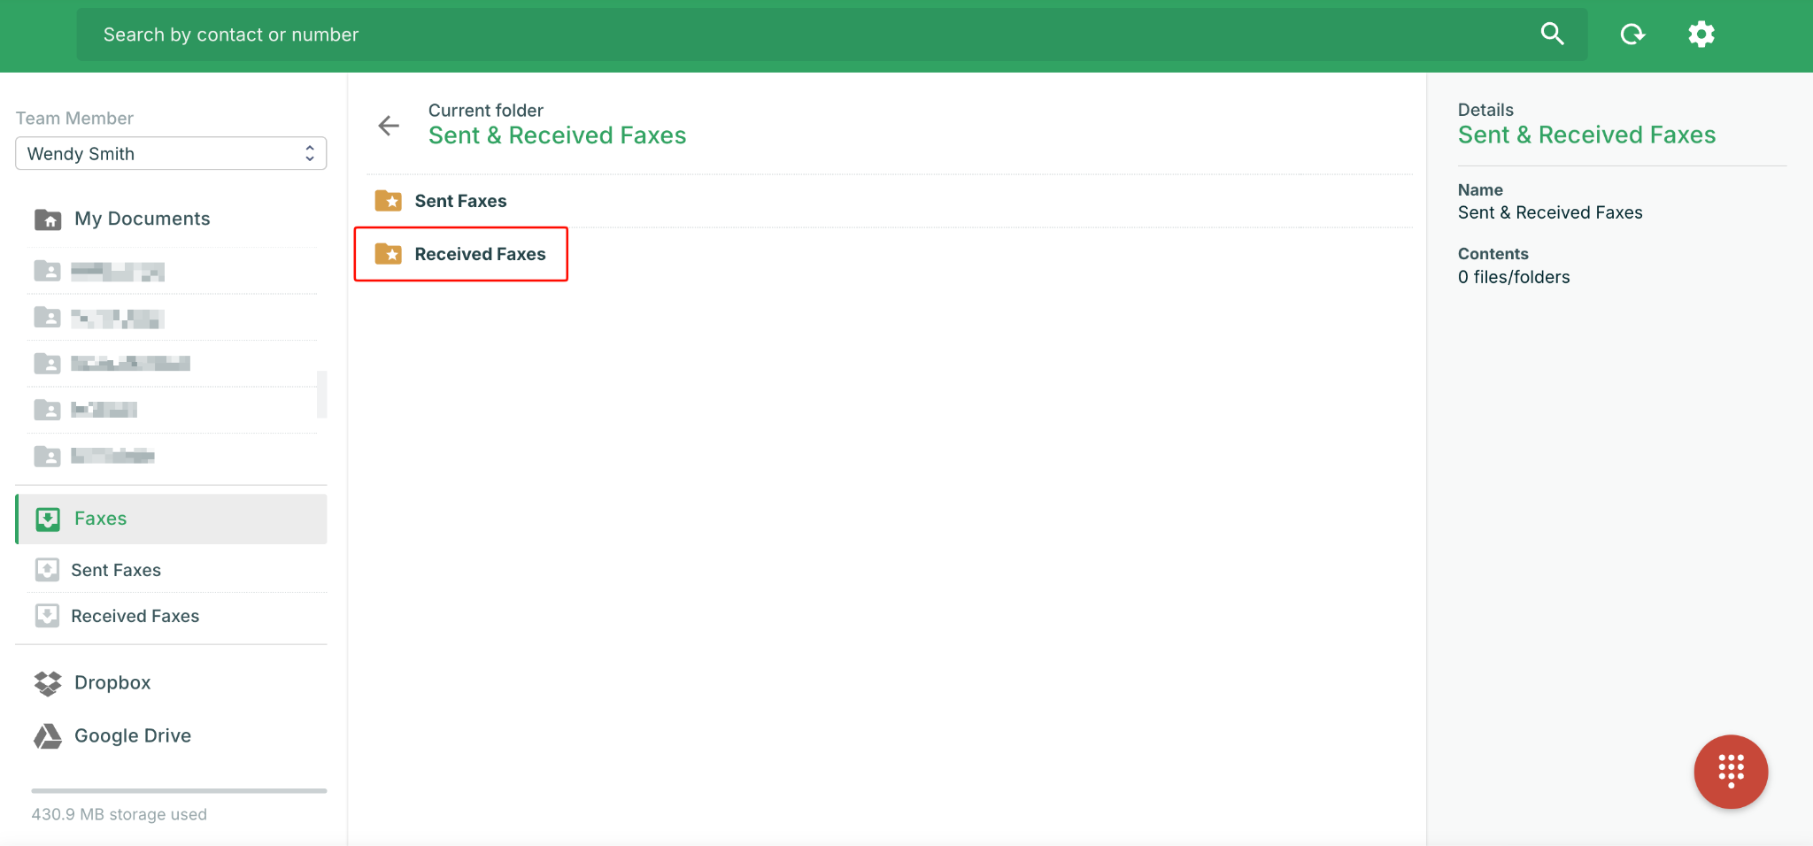Click the Dropbox logo icon
This screenshot has height=846, width=1813.
(x=48, y=683)
